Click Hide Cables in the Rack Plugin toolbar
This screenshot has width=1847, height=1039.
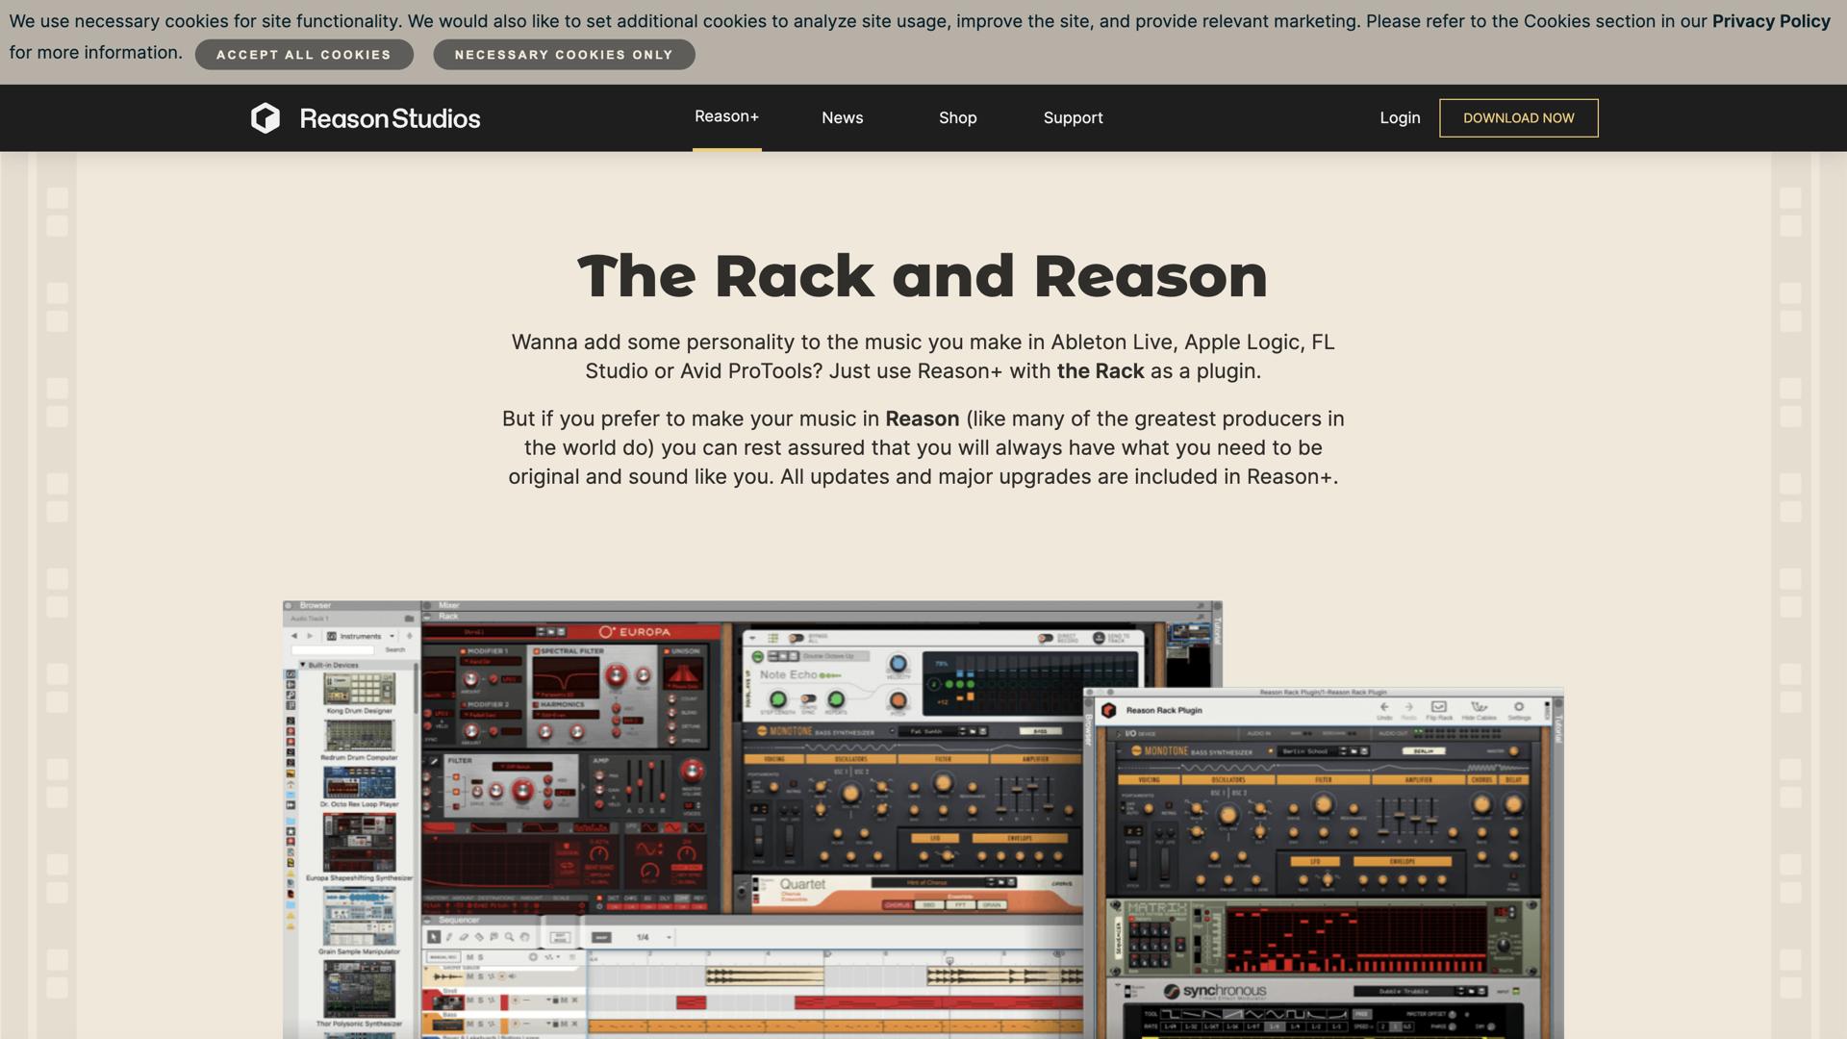tap(1480, 706)
